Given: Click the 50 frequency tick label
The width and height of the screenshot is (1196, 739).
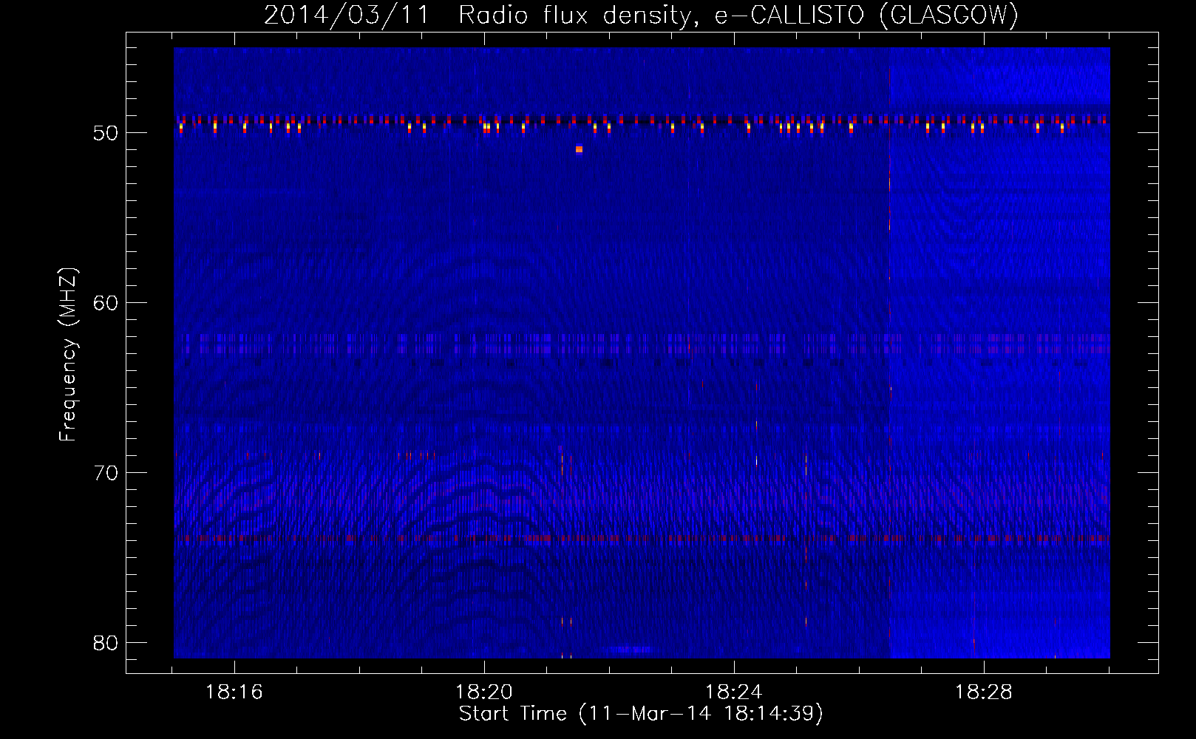Looking at the screenshot, I should point(106,133).
